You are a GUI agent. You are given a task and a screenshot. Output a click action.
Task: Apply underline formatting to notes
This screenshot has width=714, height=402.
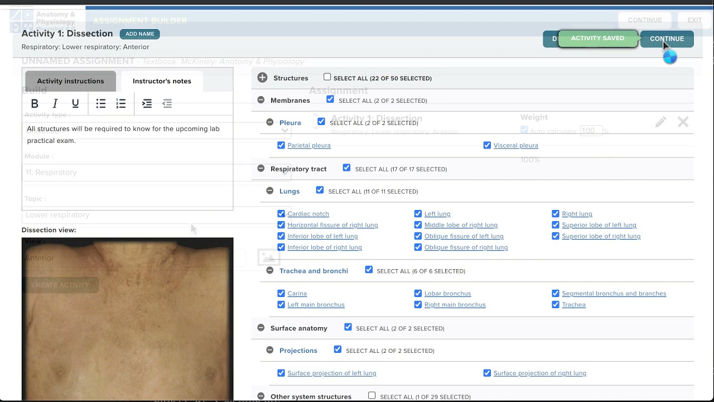(x=75, y=103)
